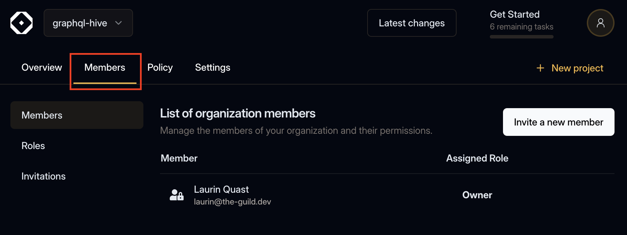Select Members in the sidebar
Viewport: 627px width, 235px height.
coord(42,115)
